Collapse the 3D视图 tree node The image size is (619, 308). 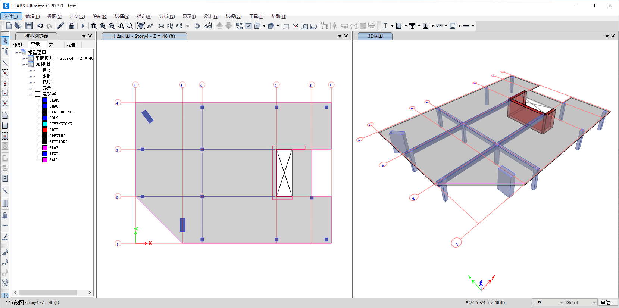pyautogui.click(x=24, y=64)
